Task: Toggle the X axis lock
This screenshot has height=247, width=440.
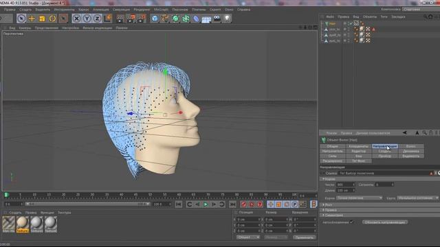Action: (x=76, y=19)
